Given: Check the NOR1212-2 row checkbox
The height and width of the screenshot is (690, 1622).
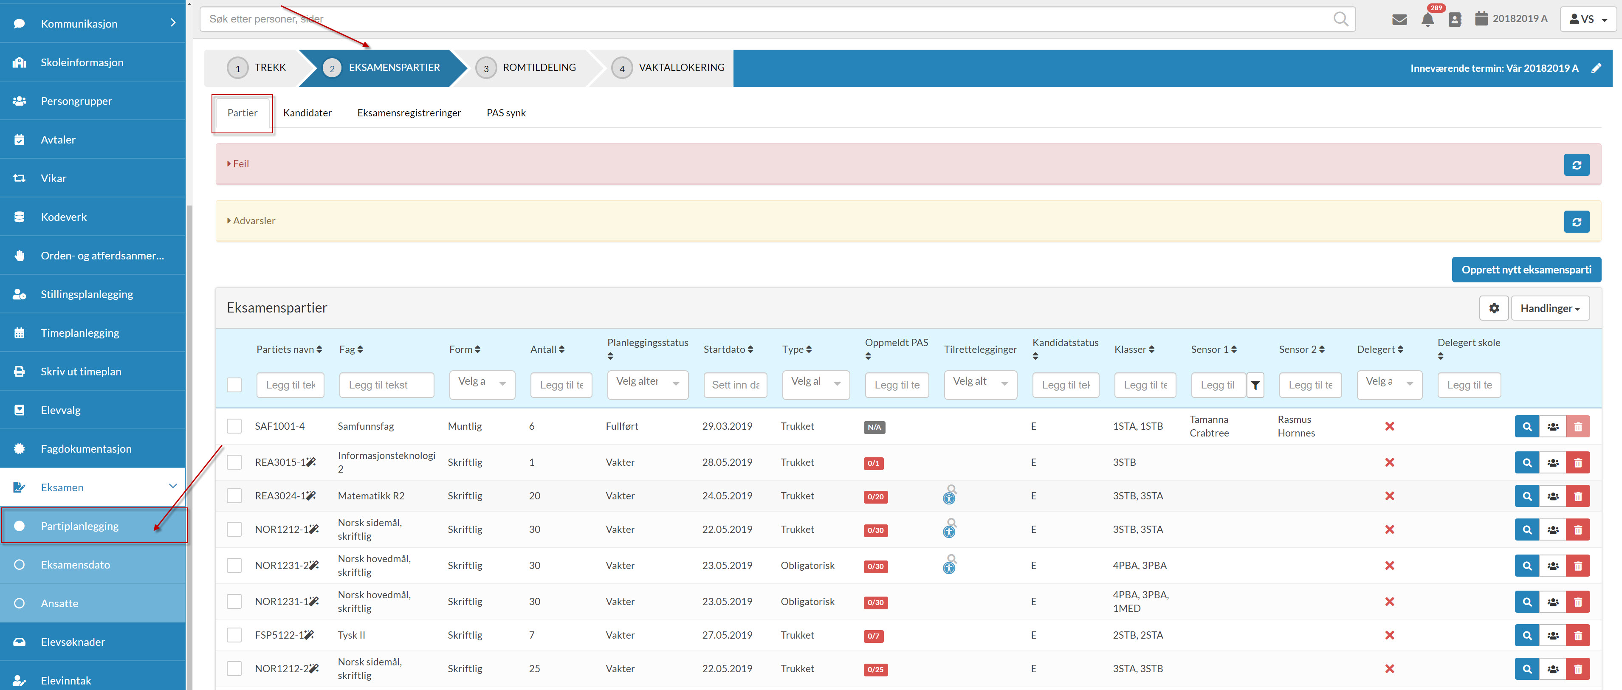Looking at the screenshot, I should [234, 669].
